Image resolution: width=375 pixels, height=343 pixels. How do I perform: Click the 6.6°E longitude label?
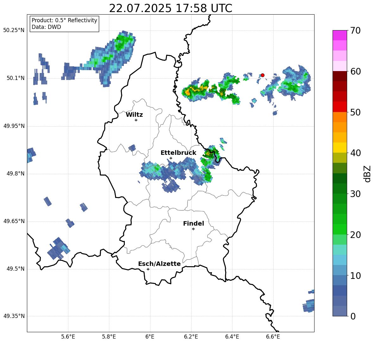pyautogui.click(x=273, y=337)
